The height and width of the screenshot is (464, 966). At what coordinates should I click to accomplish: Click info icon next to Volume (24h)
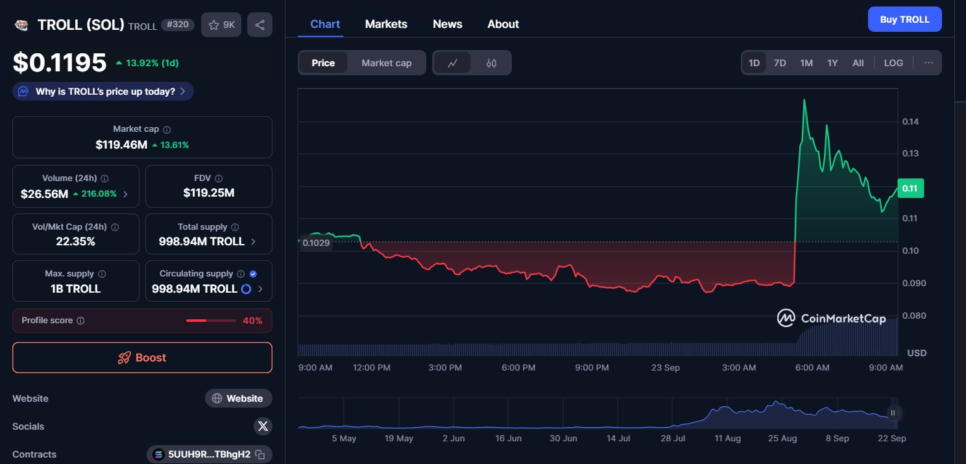(x=104, y=178)
